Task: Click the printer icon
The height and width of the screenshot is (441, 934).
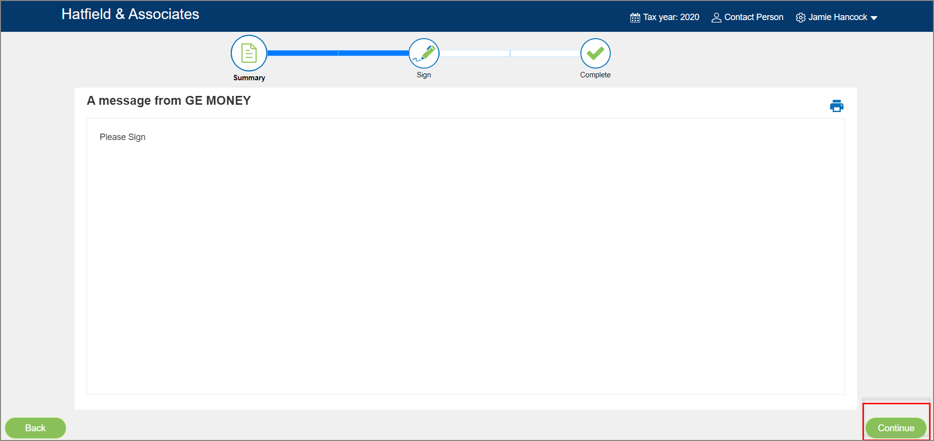Action: [x=837, y=106]
